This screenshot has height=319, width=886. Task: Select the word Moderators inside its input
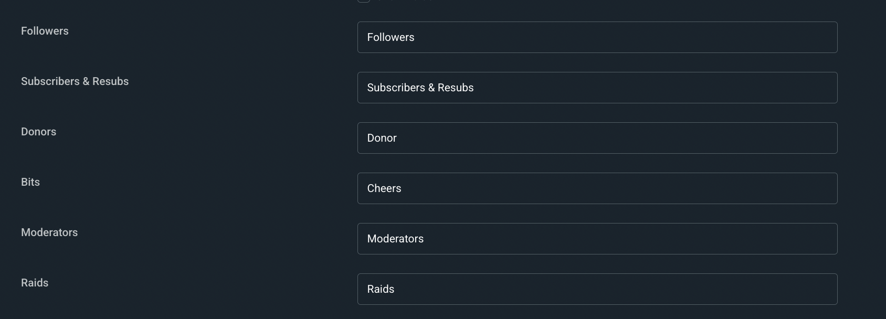(x=395, y=239)
